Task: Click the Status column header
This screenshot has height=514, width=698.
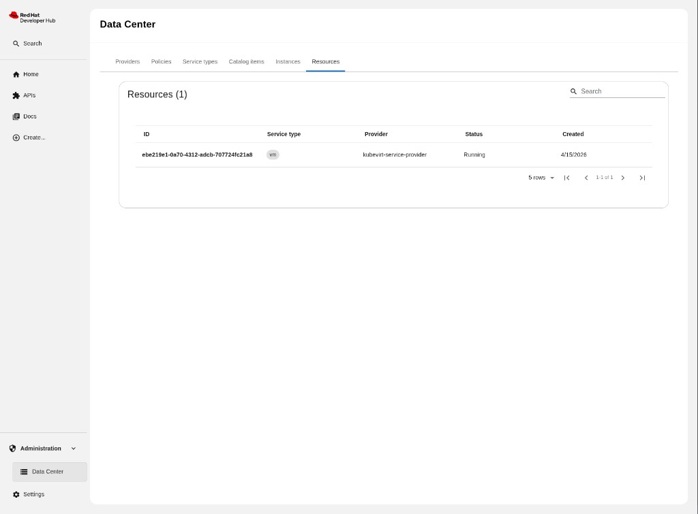Action: pos(474,134)
